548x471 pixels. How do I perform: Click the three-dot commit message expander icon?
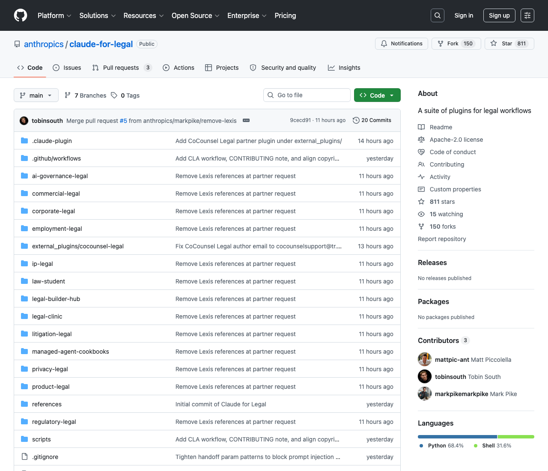[x=246, y=120]
